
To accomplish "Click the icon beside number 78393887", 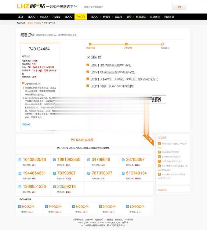I will [54, 173].
